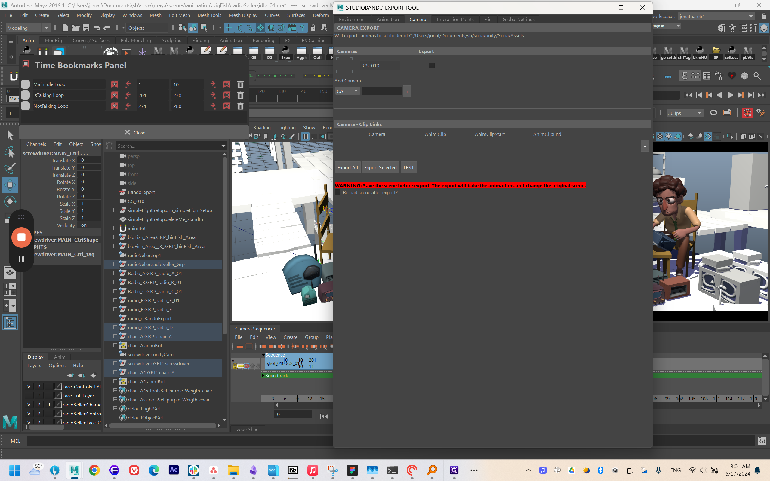Select the Rigging shelf tab

pyautogui.click(x=200, y=40)
